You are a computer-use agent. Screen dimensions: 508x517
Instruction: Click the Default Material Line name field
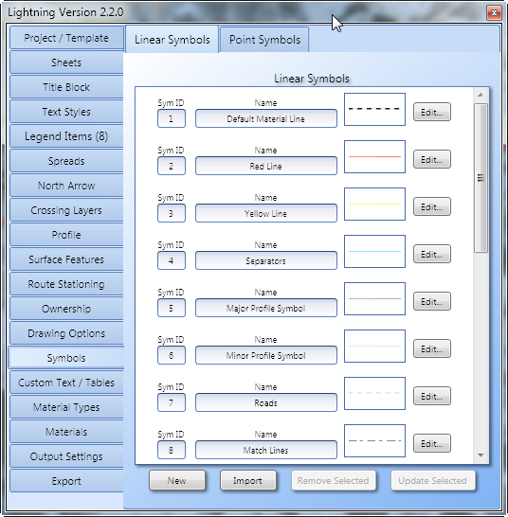pyautogui.click(x=266, y=118)
